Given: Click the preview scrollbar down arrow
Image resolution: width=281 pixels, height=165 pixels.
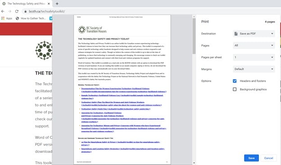Looking at the screenshot, I should pos(194,163).
